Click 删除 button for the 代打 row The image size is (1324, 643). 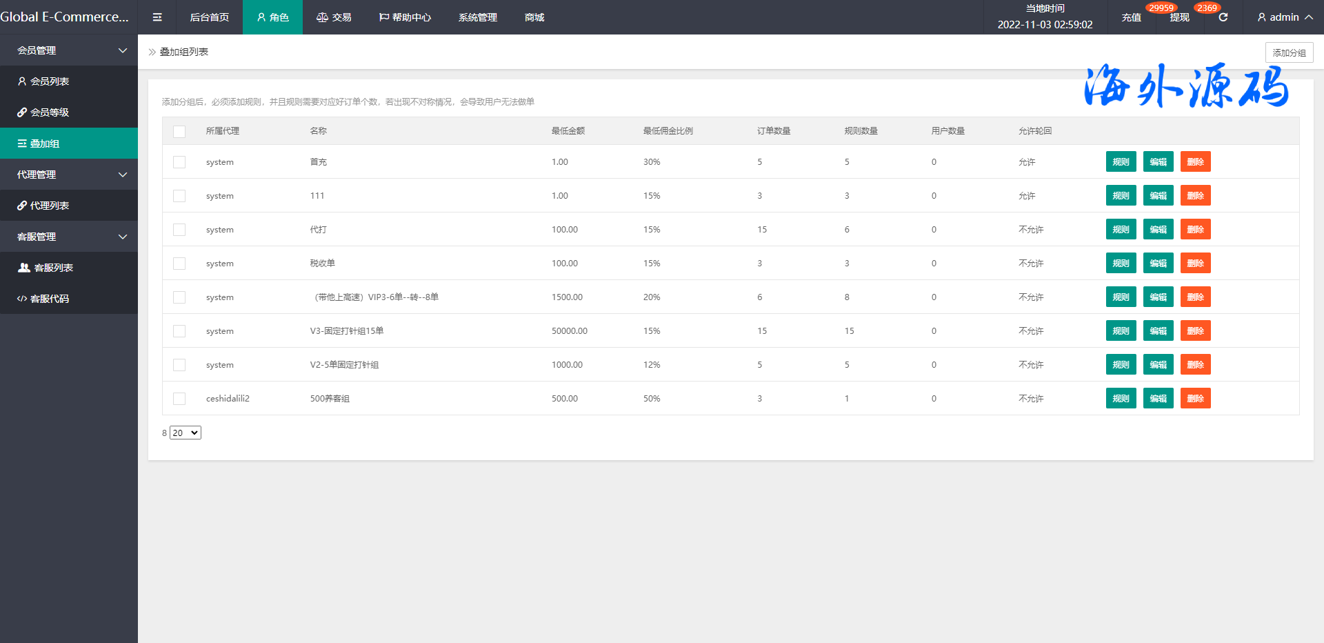1195,230
